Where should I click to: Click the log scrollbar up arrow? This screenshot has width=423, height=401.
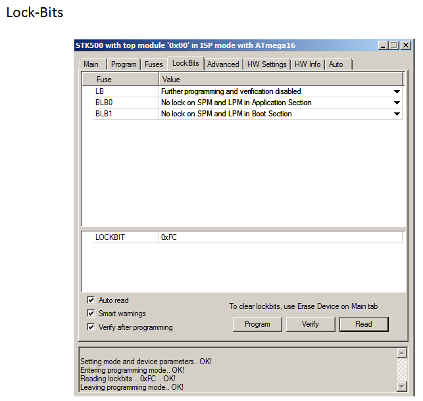(402, 353)
